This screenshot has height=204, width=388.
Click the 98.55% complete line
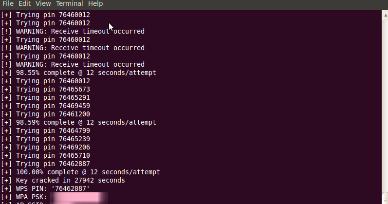pos(79,73)
